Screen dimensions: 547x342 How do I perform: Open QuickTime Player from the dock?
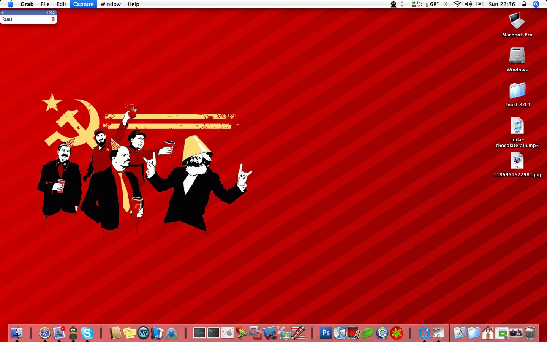[424, 333]
